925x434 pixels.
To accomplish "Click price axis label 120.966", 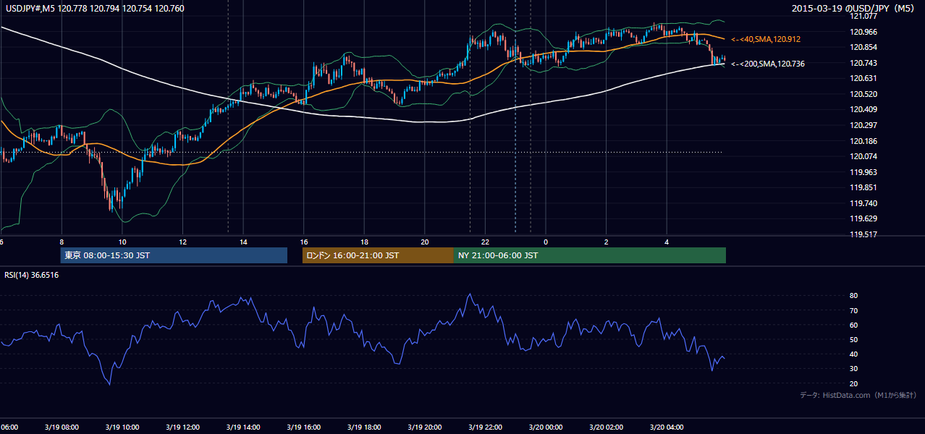I will [x=863, y=32].
